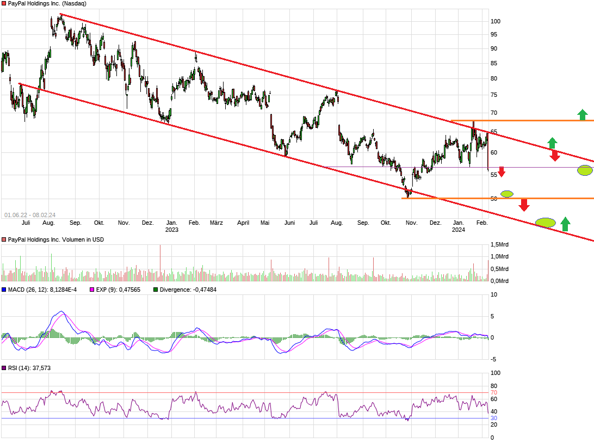Select the 'PayPal Holdings Inc. (Nasdaq)' title

(47, 3)
